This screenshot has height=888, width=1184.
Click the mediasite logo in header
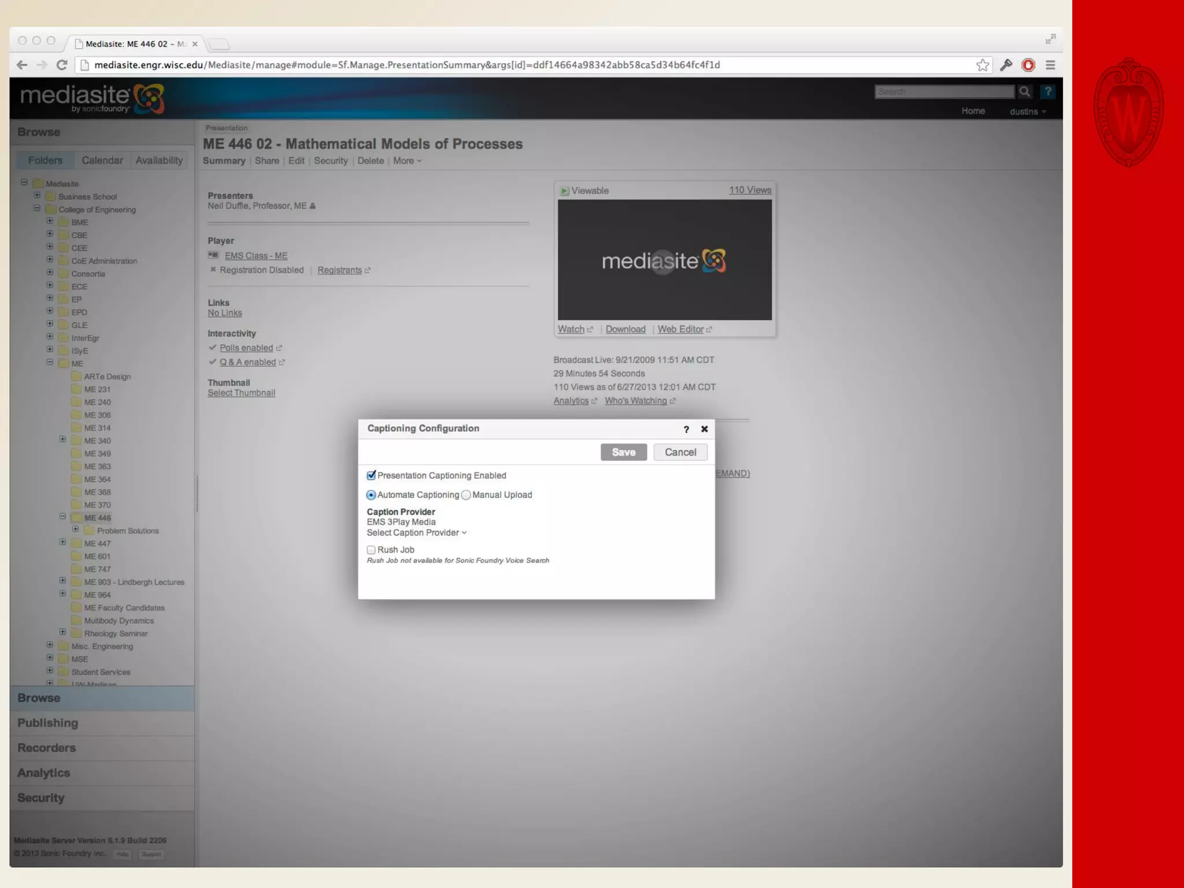coord(92,98)
